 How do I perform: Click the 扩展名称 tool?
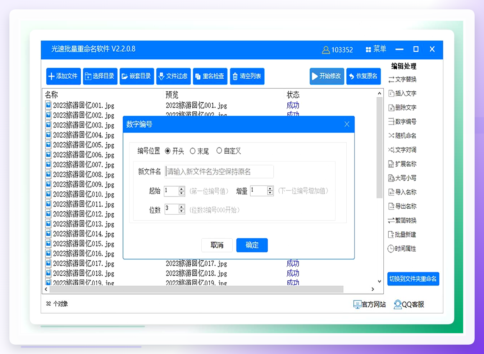[x=402, y=164]
